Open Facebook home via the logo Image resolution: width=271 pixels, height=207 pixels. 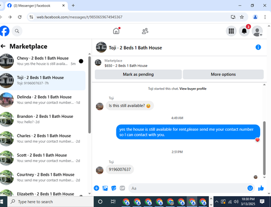(x=4, y=31)
